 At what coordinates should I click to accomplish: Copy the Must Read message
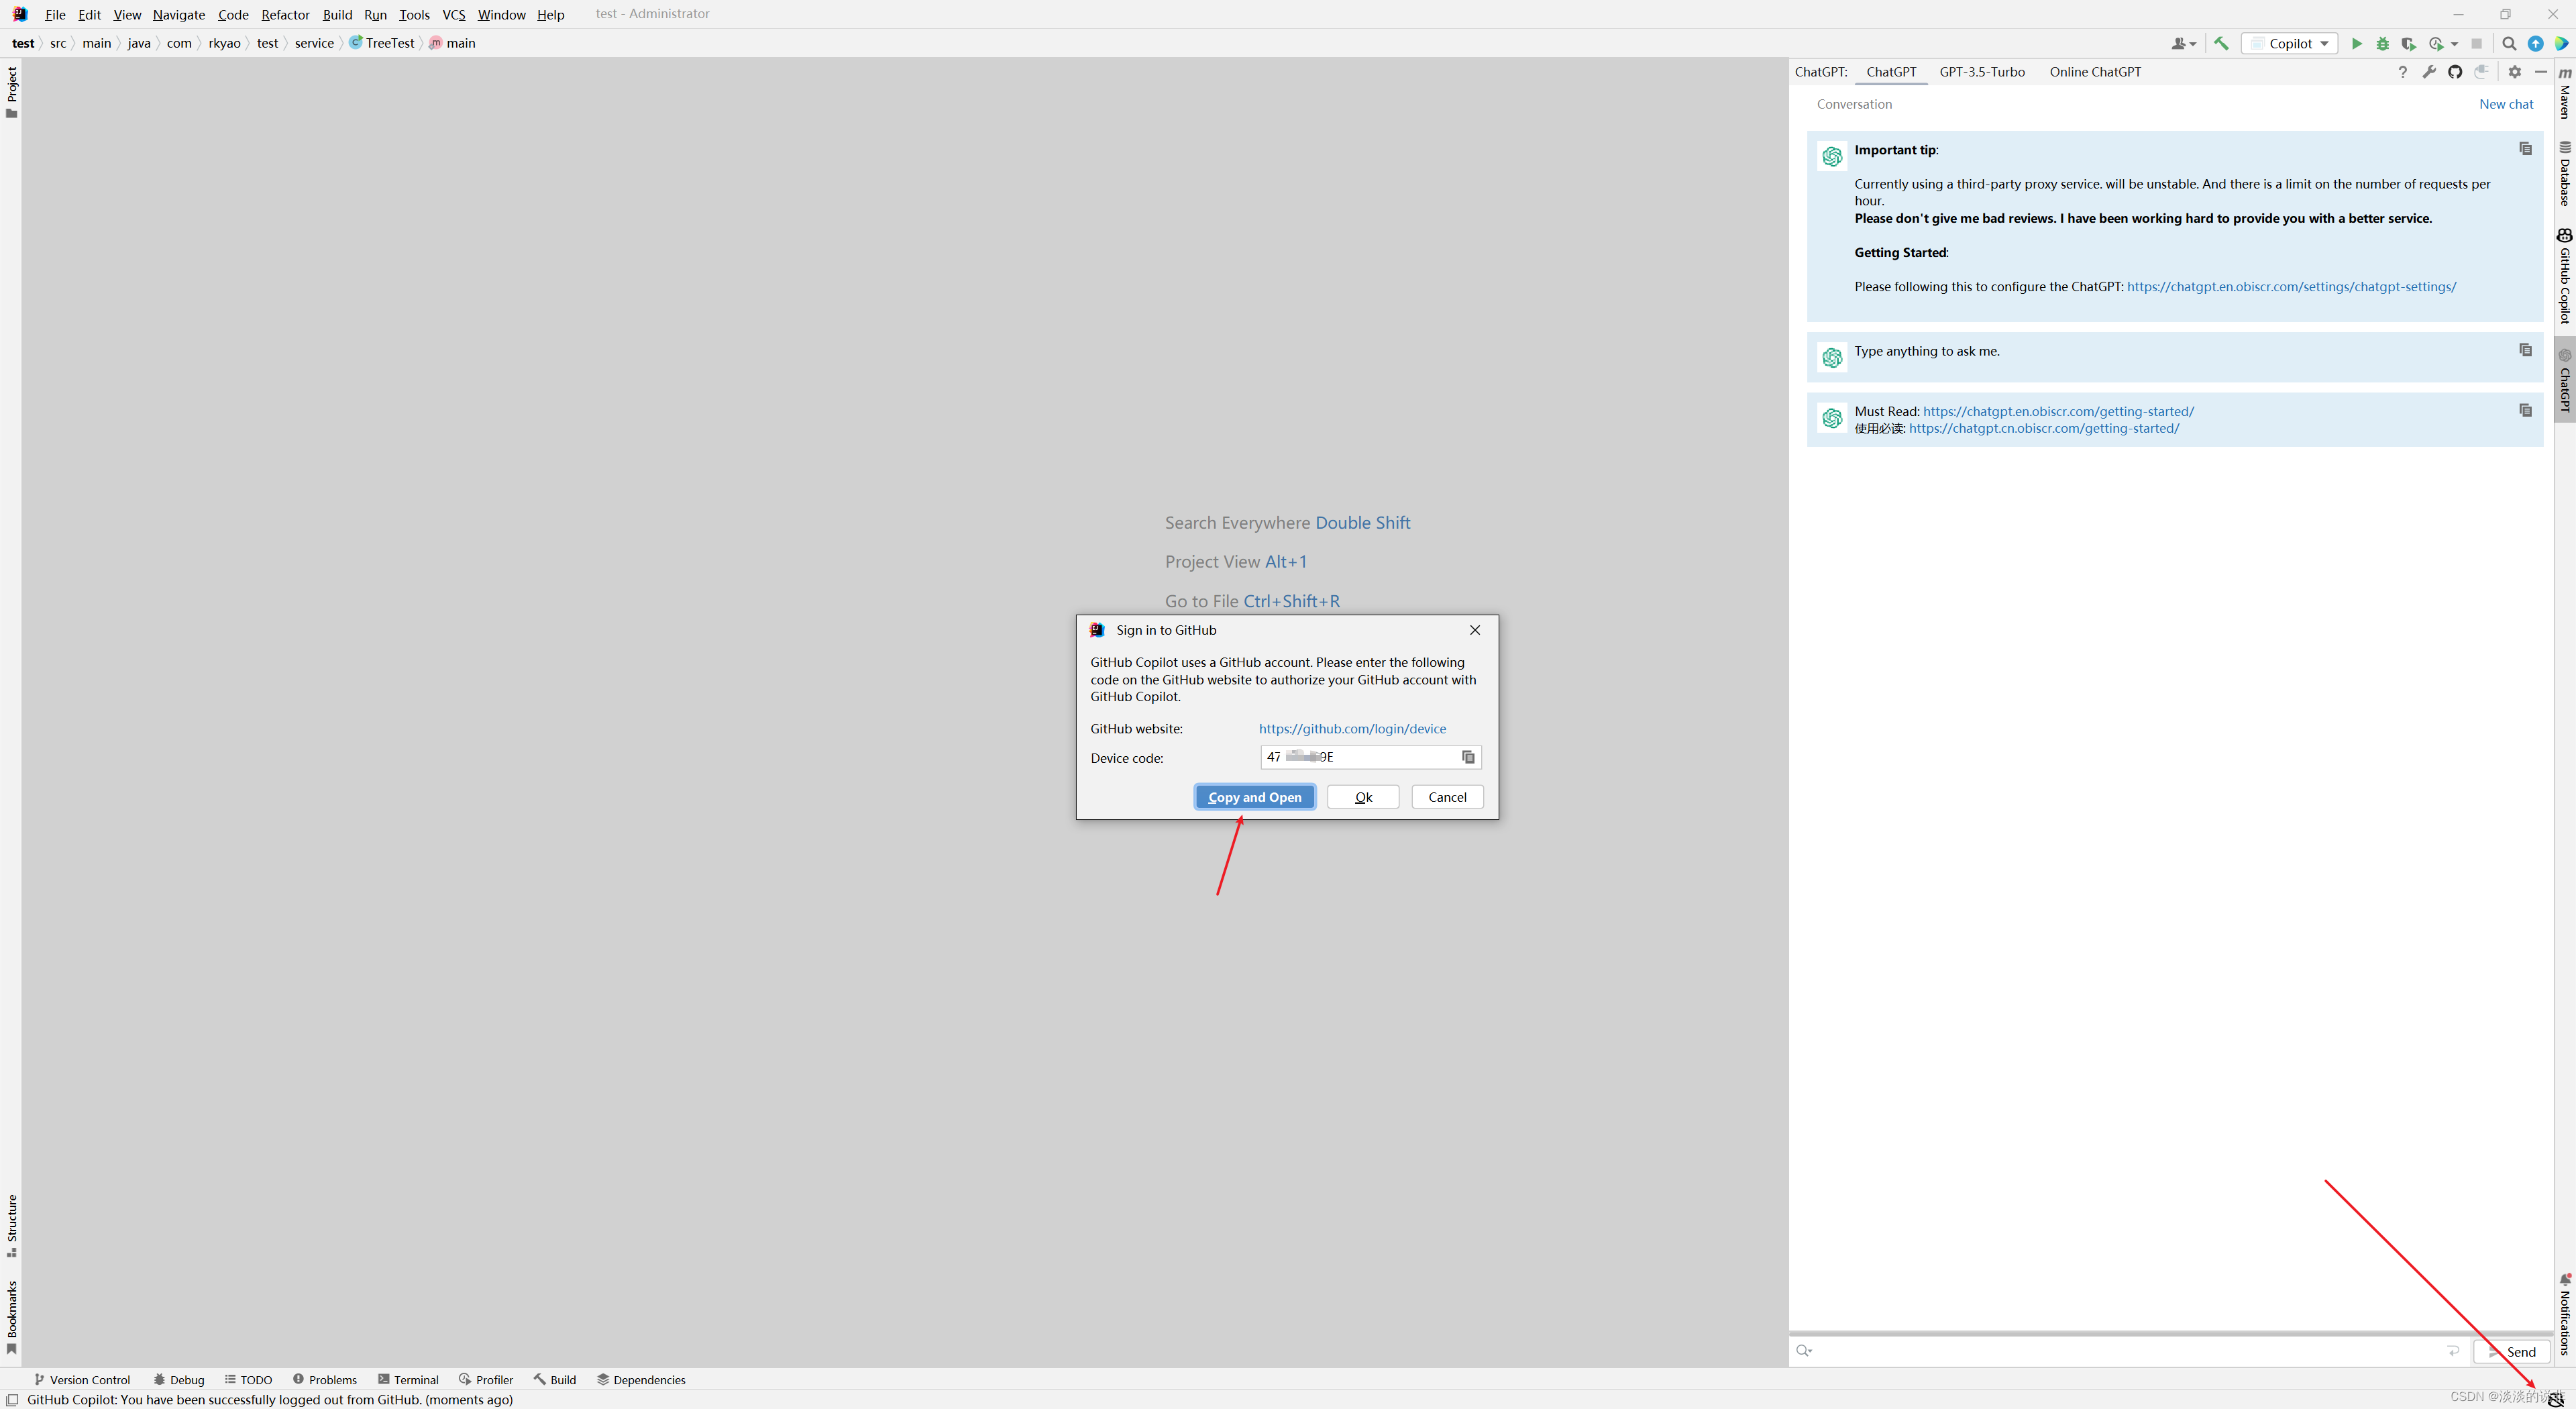click(2525, 410)
